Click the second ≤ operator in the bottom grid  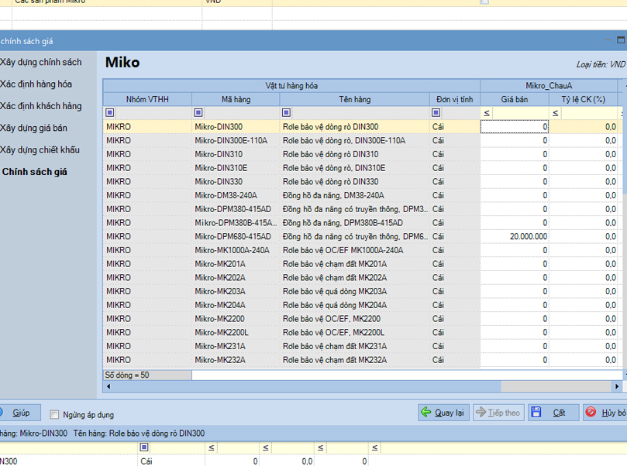pos(266,447)
